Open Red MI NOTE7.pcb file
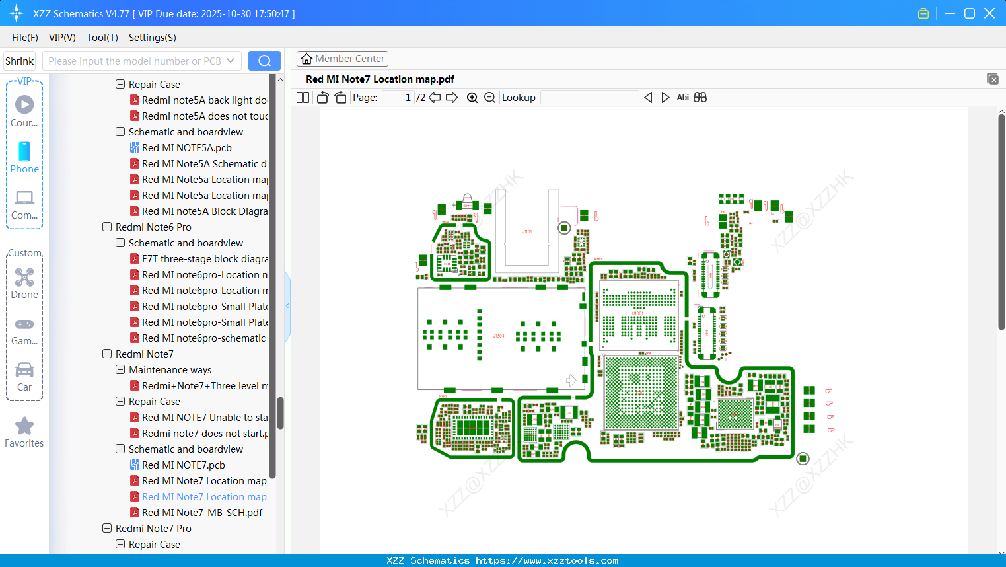The width and height of the screenshot is (1006, 567). tap(184, 465)
